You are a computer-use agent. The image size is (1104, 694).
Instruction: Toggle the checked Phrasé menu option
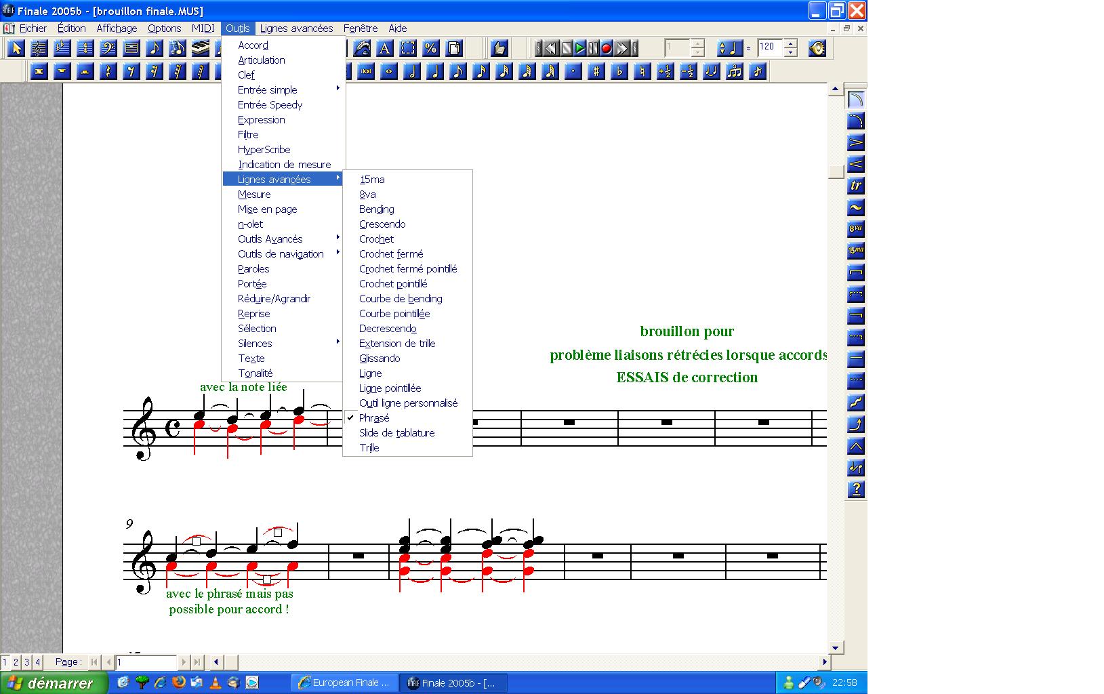coord(374,418)
